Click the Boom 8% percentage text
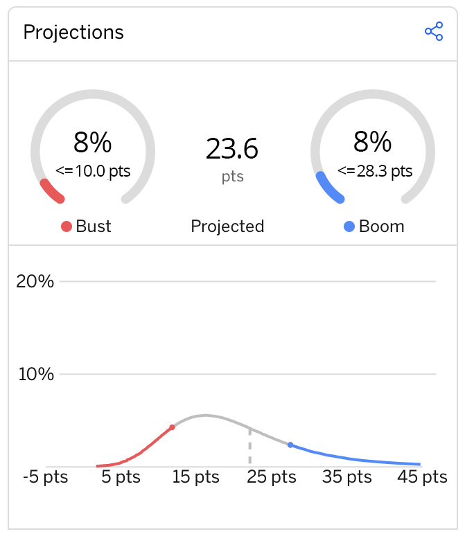The image size is (465, 536). [x=372, y=141]
